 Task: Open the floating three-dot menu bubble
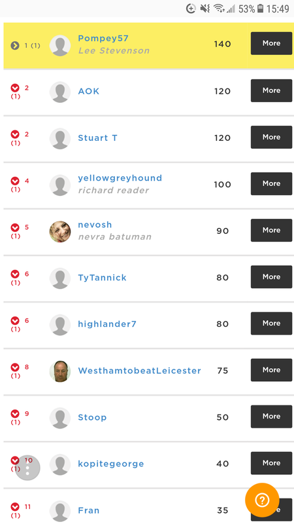coord(27,468)
